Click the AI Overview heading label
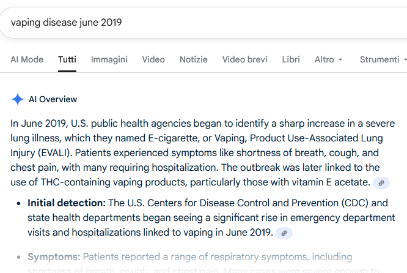 [53, 99]
